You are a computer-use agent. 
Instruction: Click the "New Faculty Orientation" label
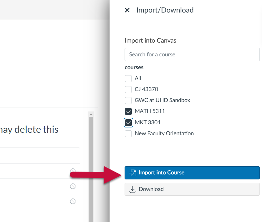click(164, 133)
